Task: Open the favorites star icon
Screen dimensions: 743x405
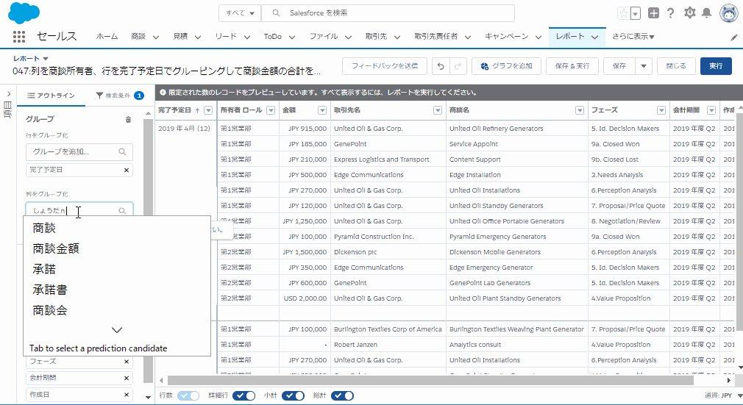Action: [x=624, y=13]
